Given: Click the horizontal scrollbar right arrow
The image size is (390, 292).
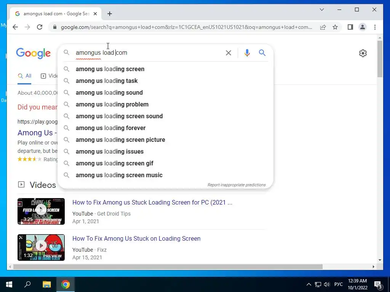Looking at the screenshot, I should coord(374,267).
